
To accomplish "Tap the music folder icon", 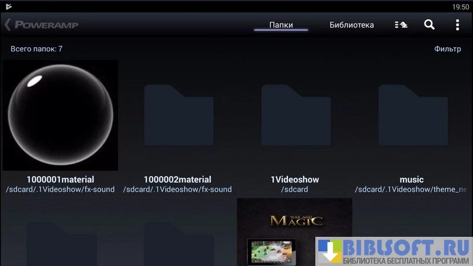I will (412, 115).
